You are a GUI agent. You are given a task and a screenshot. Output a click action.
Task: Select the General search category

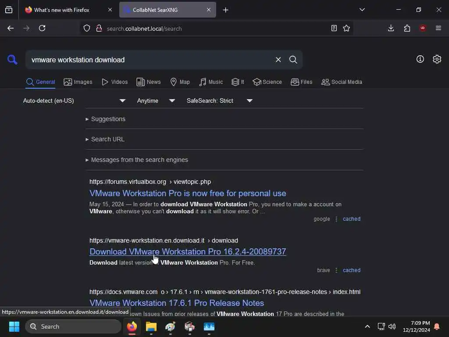40,82
